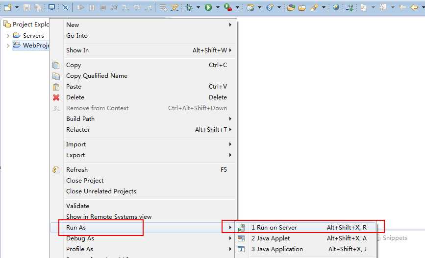Screen dimensions: 425x258
Task: Expand the Servers tree node
Action: point(8,36)
